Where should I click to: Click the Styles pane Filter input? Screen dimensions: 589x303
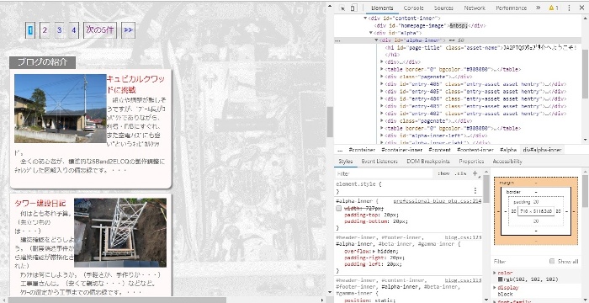(383, 173)
